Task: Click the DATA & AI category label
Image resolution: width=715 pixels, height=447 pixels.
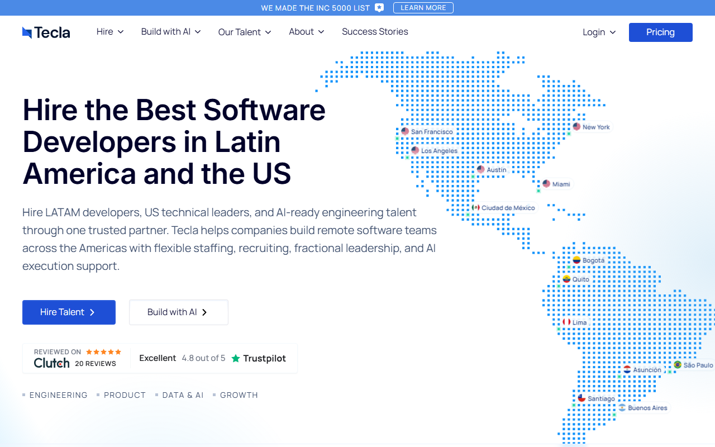Action: (183, 395)
